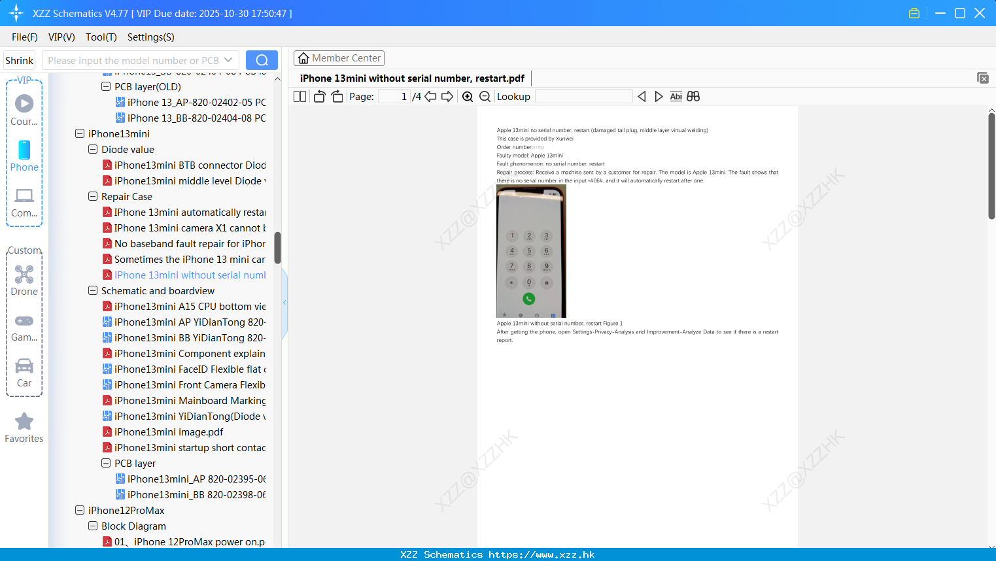The image size is (996, 561).
Task: Open Favorites star icon
Action: 24,428
